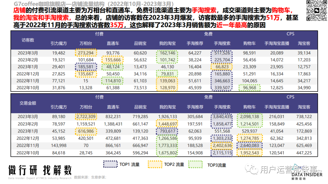Select the yellow cell 1,448,697
This screenshot has height=184, width=328.
point(167,124)
